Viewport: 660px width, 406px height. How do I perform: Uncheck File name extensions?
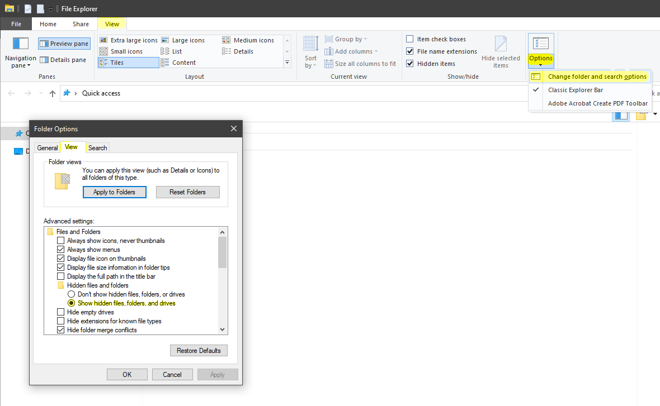click(x=410, y=51)
